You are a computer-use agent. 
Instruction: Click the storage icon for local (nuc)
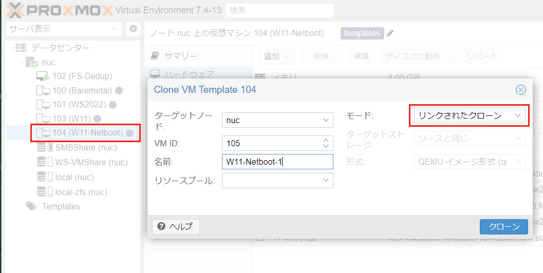[x=45, y=177]
